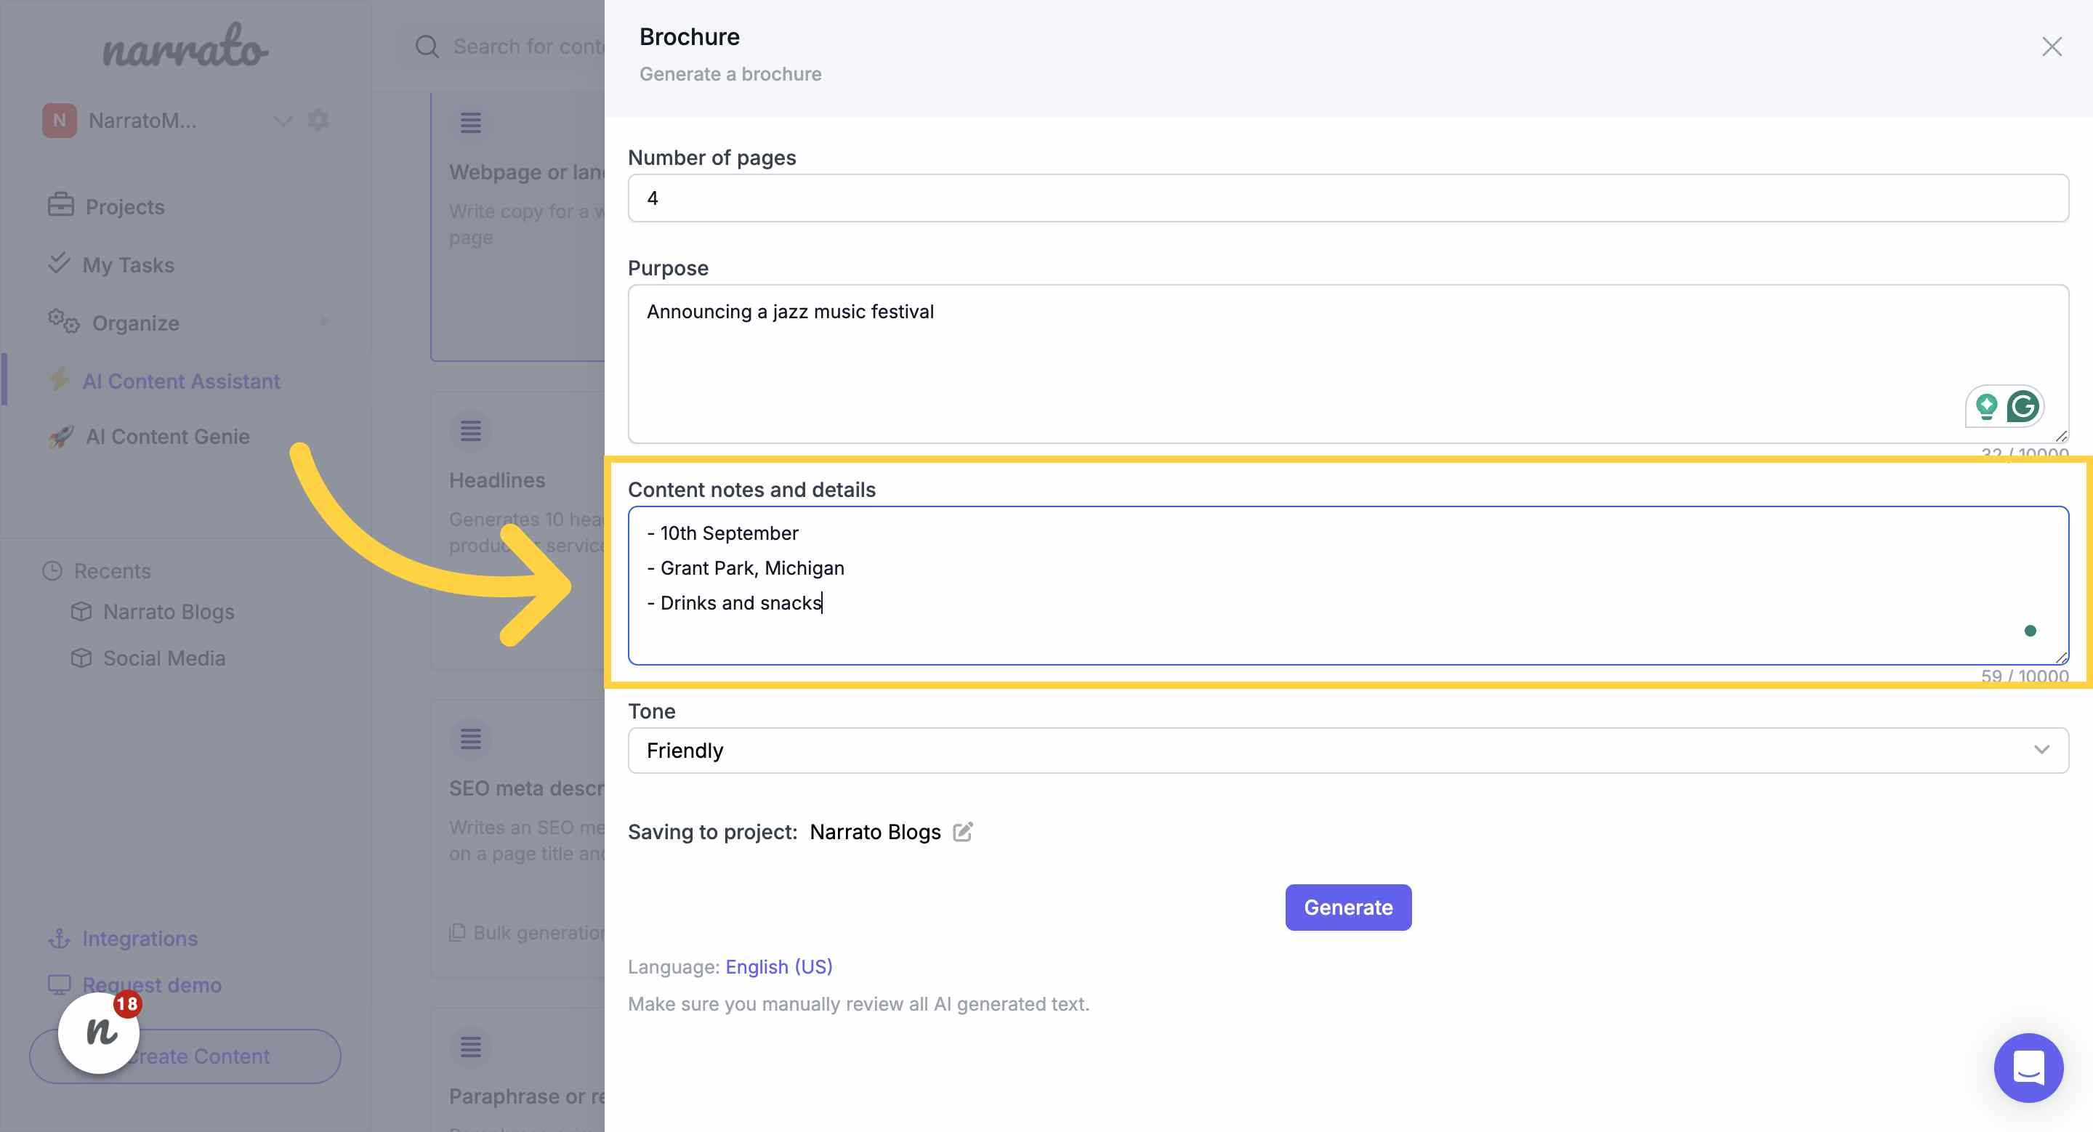Close the Brochure panel
This screenshot has width=2093, height=1132.
(x=2052, y=47)
